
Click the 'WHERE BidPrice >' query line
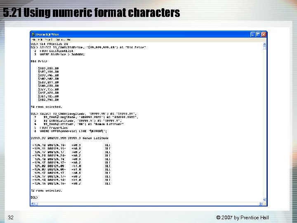tap(59, 55)
